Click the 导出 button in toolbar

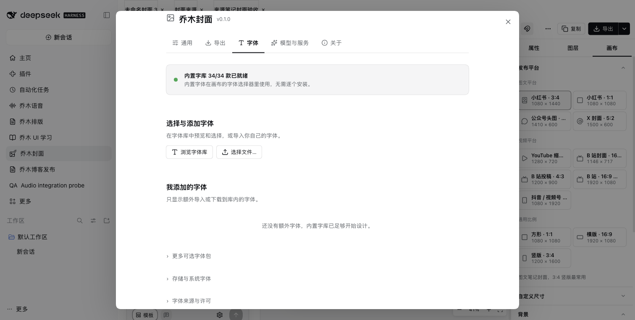[603, 29]
